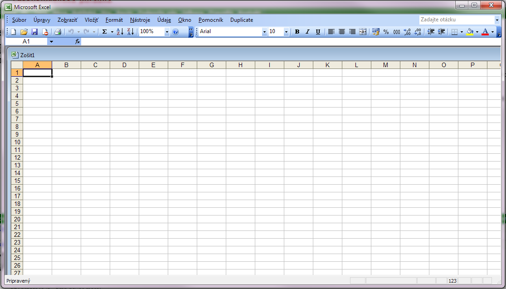Merge and center selected cells
506x289 pixels.
pyautogui.click(x=363, y=32)
